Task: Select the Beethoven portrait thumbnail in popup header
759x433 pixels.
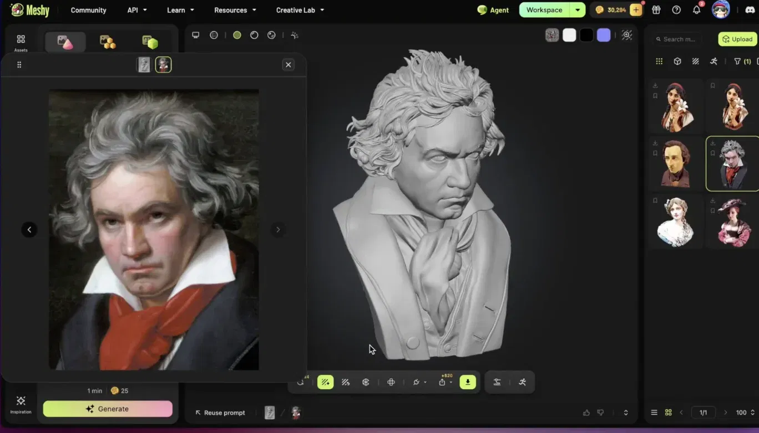Action: point(163,65)
